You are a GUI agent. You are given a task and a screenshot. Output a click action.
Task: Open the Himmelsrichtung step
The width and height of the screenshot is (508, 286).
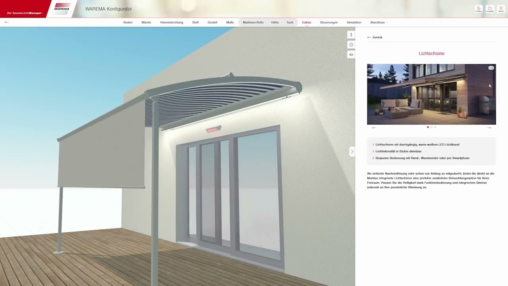pyautogui.click(x=171, y=22)
